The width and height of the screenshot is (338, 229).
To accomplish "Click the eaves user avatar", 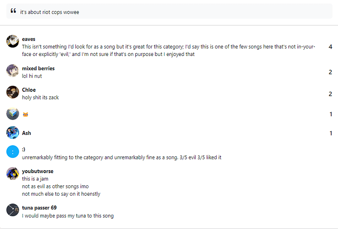I will [x=13, y=41].
